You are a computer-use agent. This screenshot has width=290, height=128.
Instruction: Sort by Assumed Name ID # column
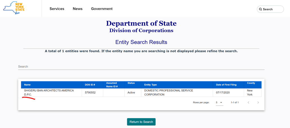coord(112,85)
